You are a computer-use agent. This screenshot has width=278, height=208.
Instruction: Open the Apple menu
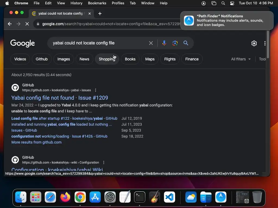(7, 3)
